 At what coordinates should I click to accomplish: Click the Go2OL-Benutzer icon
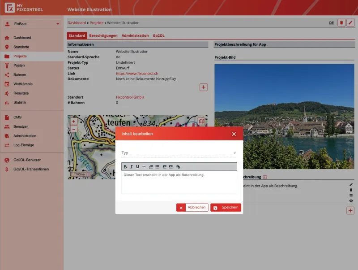click(x=7, y=160)
